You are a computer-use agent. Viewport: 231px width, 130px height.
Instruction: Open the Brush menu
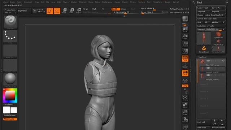pyautogui.click(x=12, y=2)
